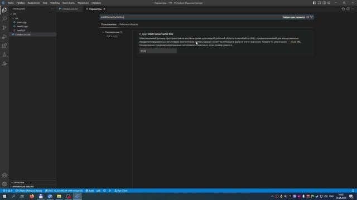
Task: Open Task View on the taskbar
Action: click(22, 196)
